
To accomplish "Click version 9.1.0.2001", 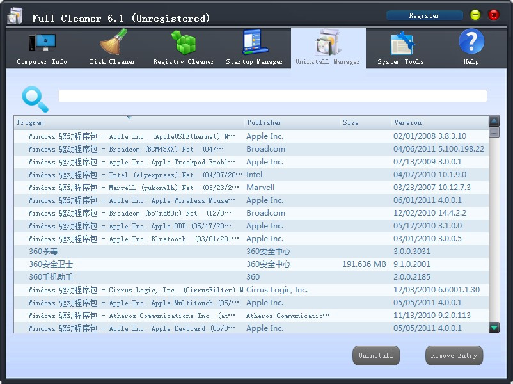I will coord(411,264).
